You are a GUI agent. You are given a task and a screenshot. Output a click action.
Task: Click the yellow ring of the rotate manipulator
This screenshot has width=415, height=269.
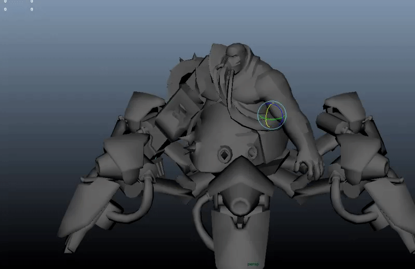tap(265, 118)
